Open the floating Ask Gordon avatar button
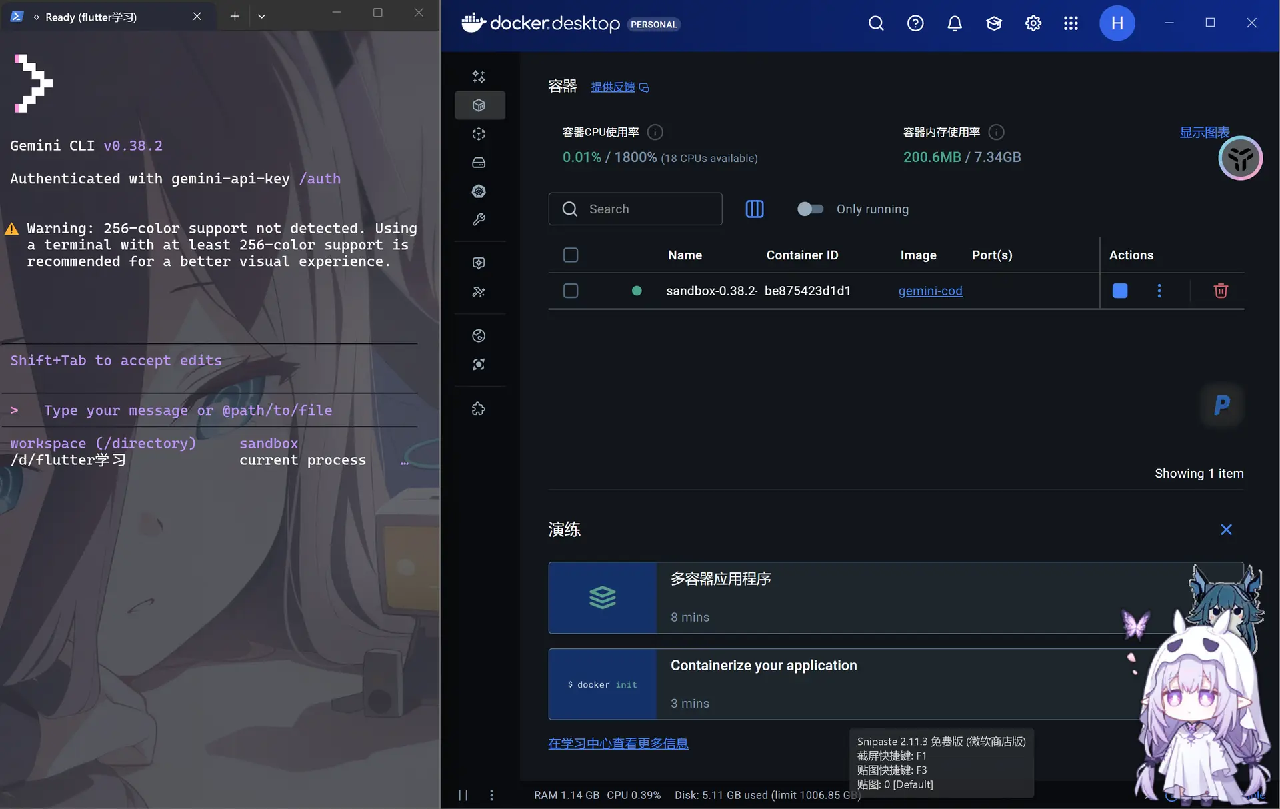The width and height of the screenshot is (1280, 809). point(1240,158)
